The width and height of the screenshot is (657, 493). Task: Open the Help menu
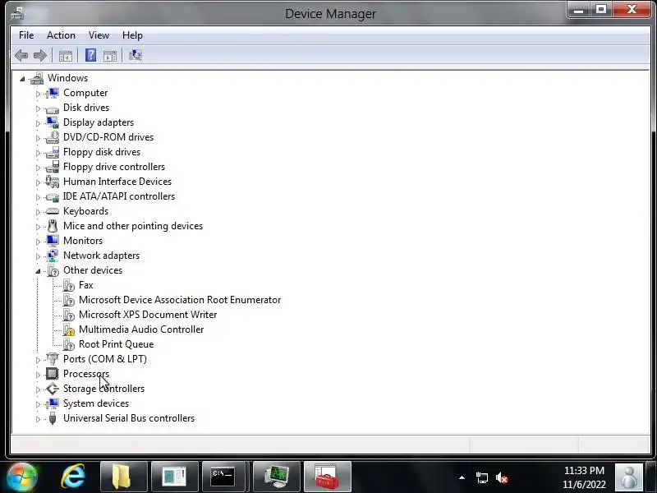click(132, 35)
